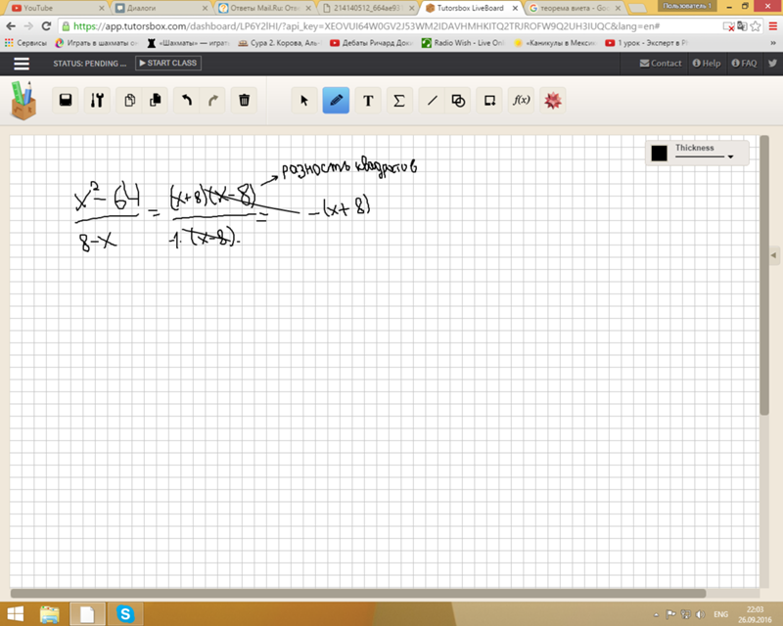This screenshot has height=626, width=783.
Task: Open the FAQ link
Action: pos(744,64)
